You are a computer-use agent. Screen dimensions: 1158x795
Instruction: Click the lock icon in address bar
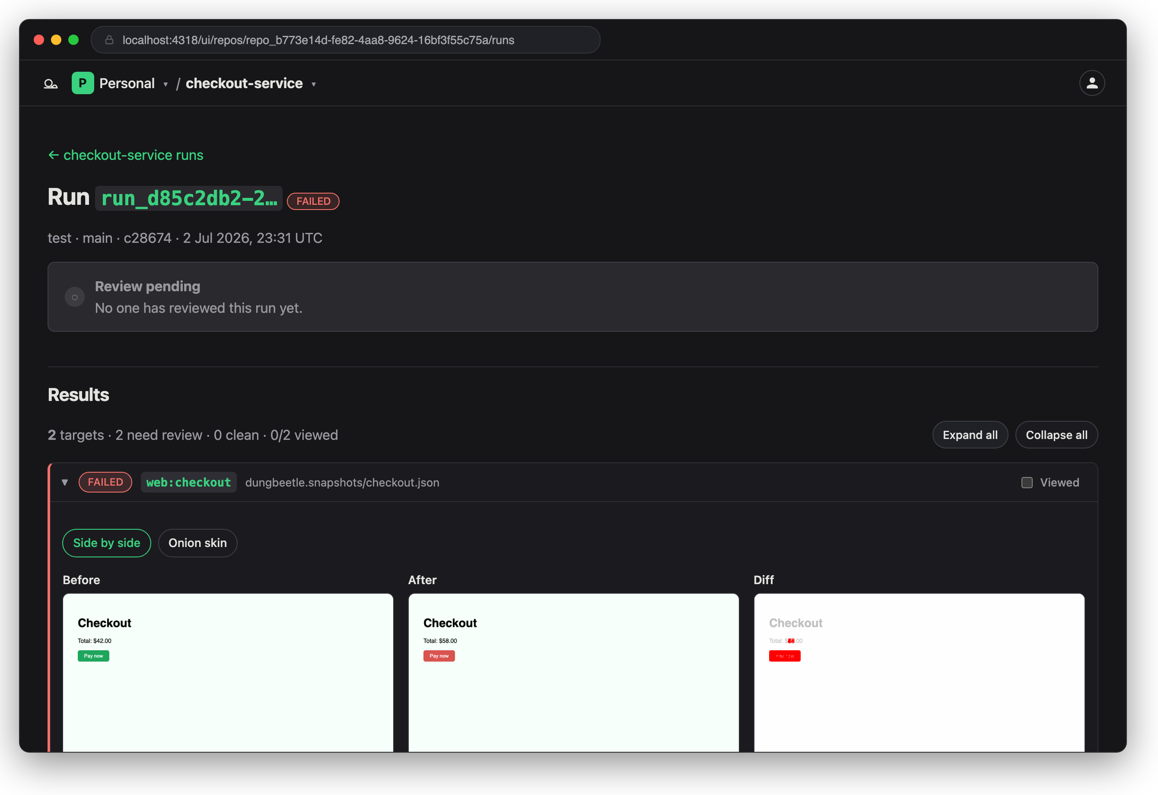click(110, 40)
